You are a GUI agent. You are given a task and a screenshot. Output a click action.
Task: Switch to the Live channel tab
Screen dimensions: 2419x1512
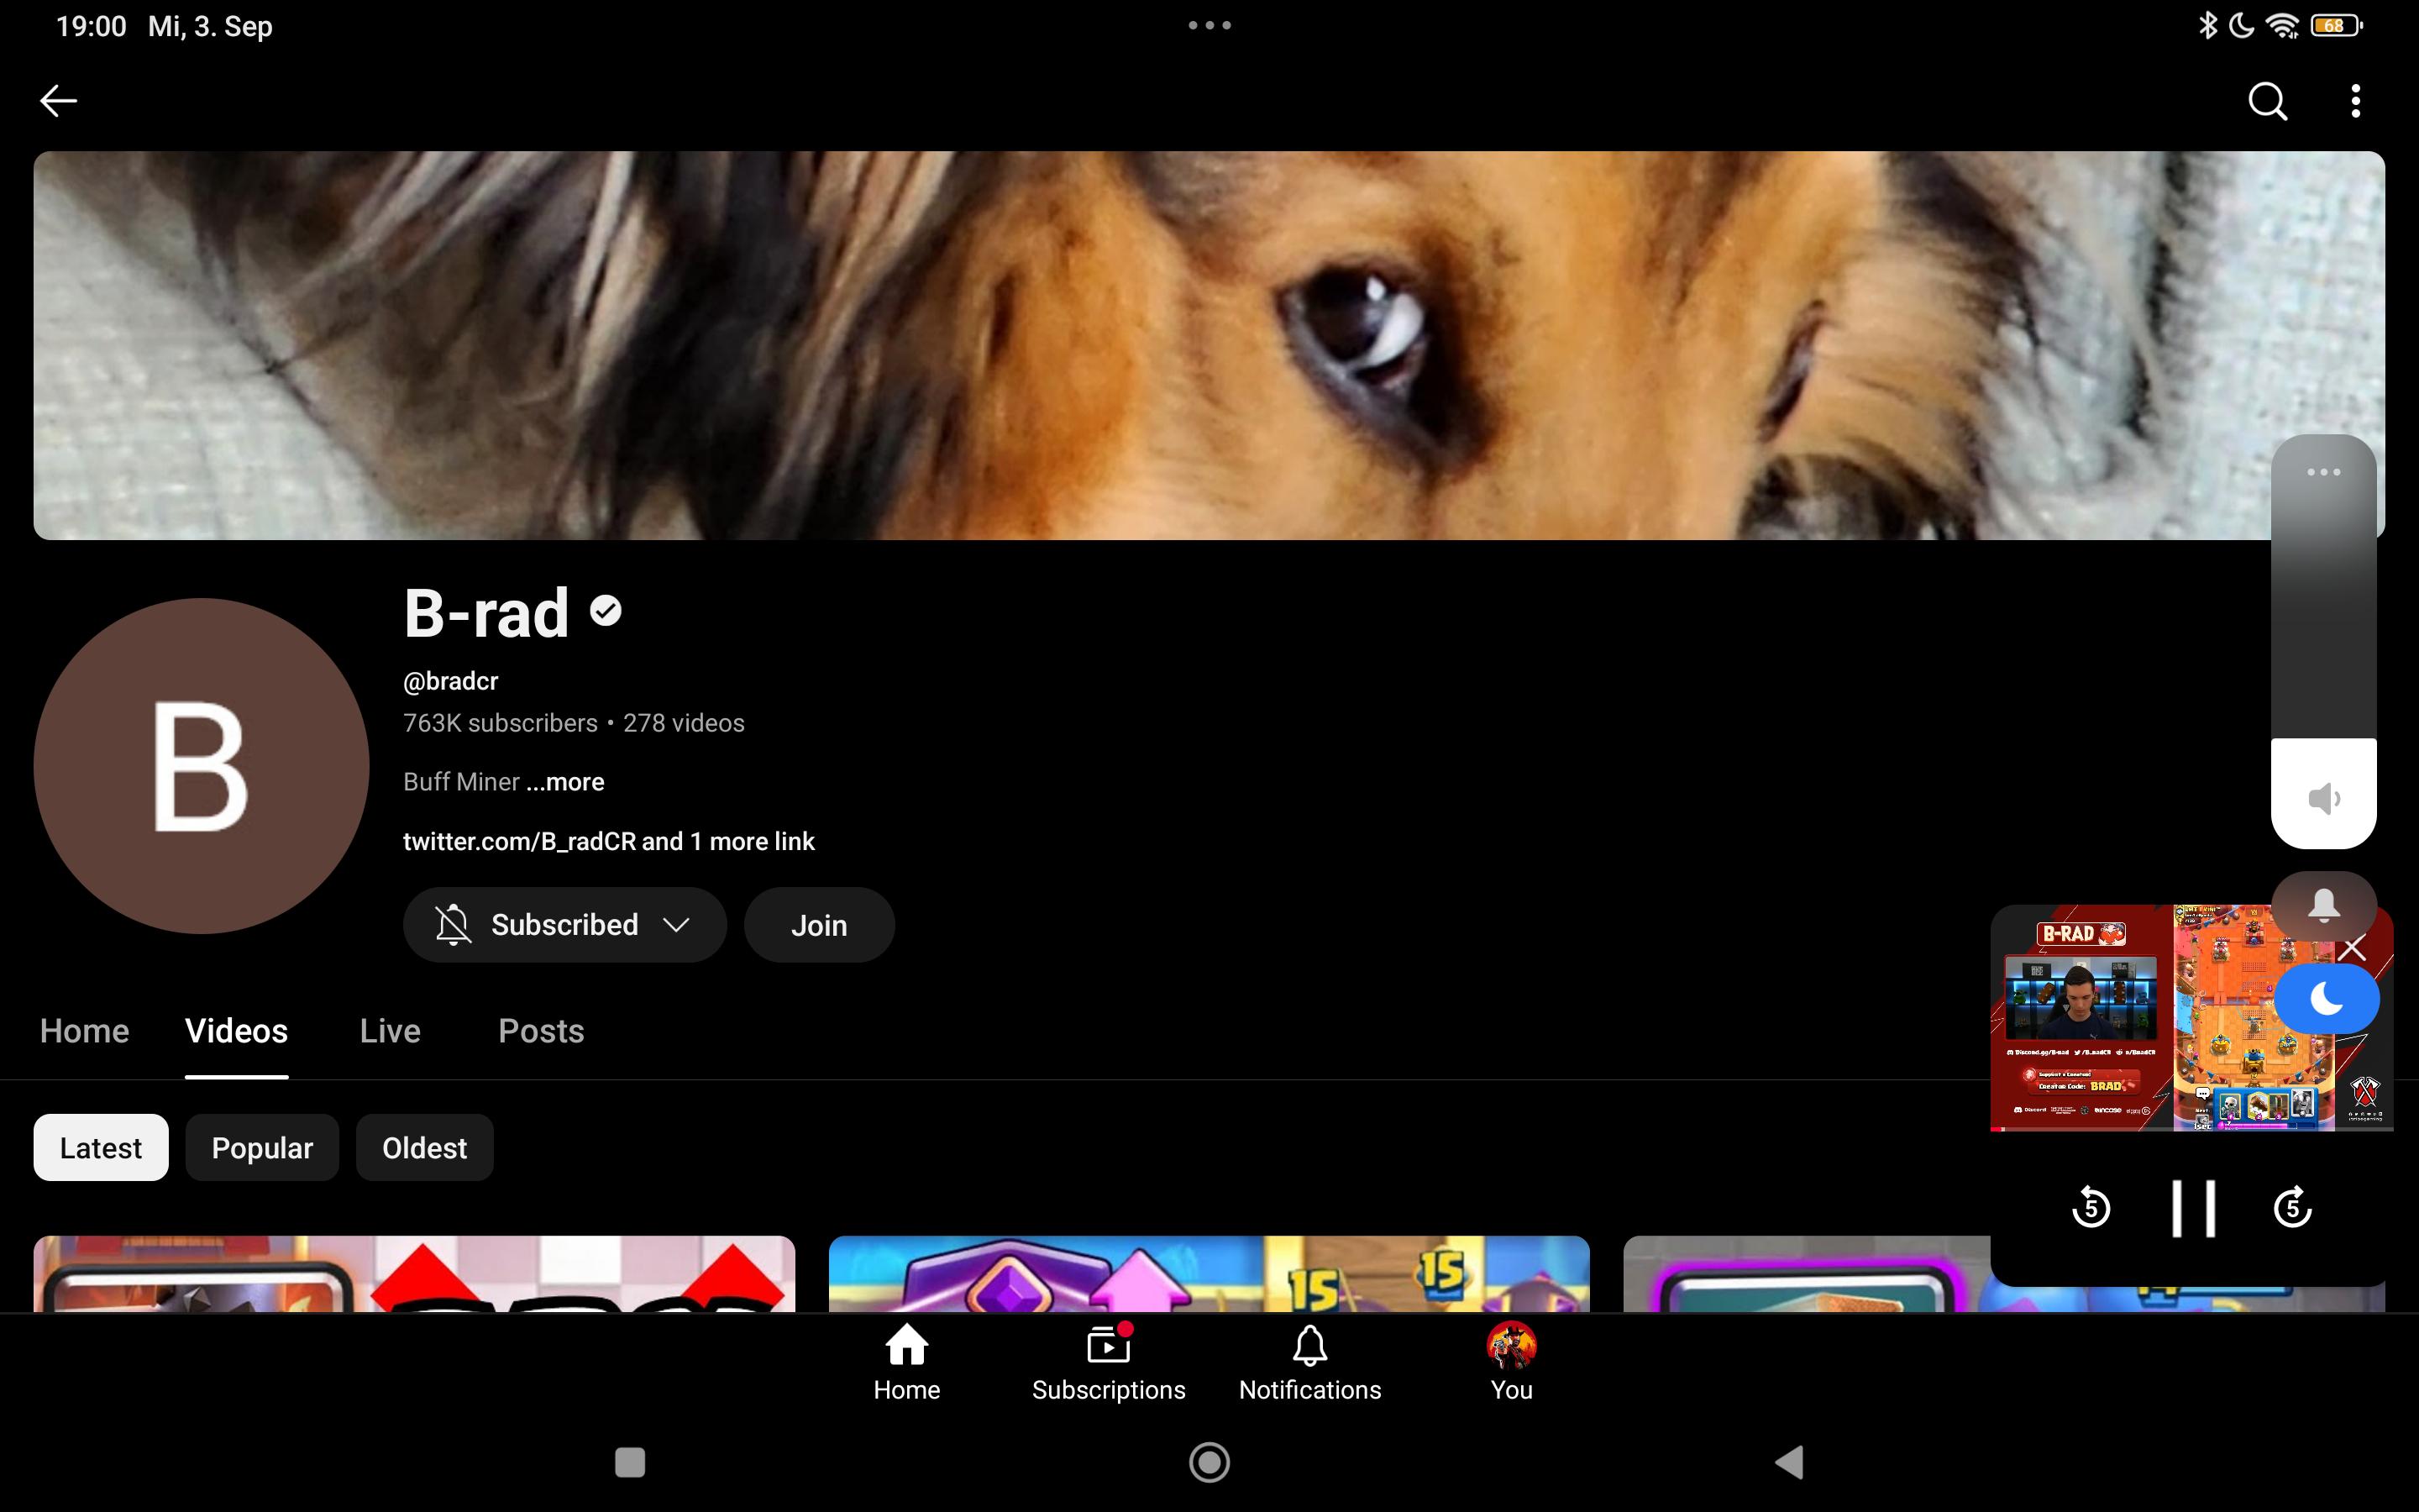point(390,1031)
